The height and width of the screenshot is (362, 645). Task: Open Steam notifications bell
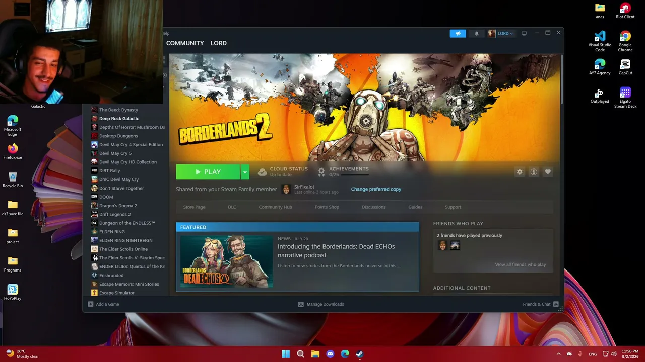pyautogui.click(x=477, y=33)
